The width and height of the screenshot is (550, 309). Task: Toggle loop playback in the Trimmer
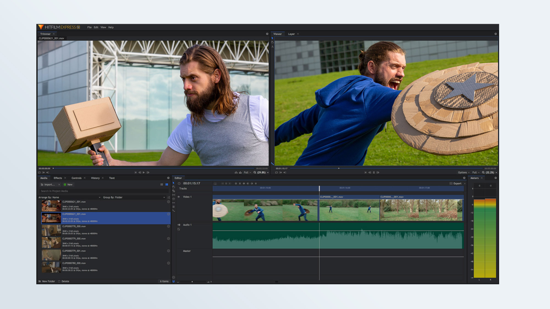coord(39,172)
